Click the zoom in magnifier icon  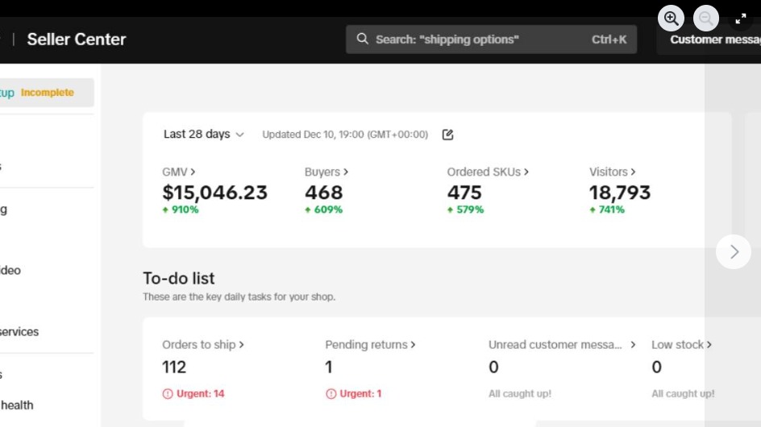671,19
